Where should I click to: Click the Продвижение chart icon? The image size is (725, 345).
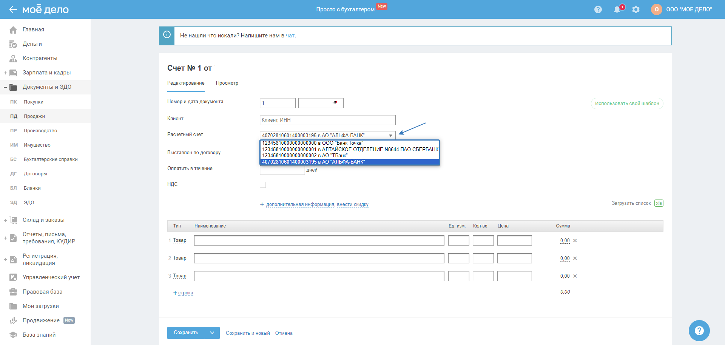(x=13, y=320)
